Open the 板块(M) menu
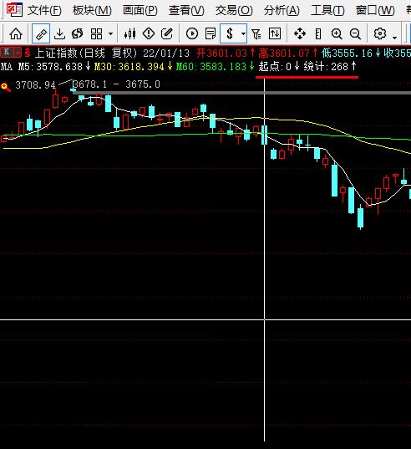The width and height of the screenshot is (411, 449). click(x=92, y=11)
